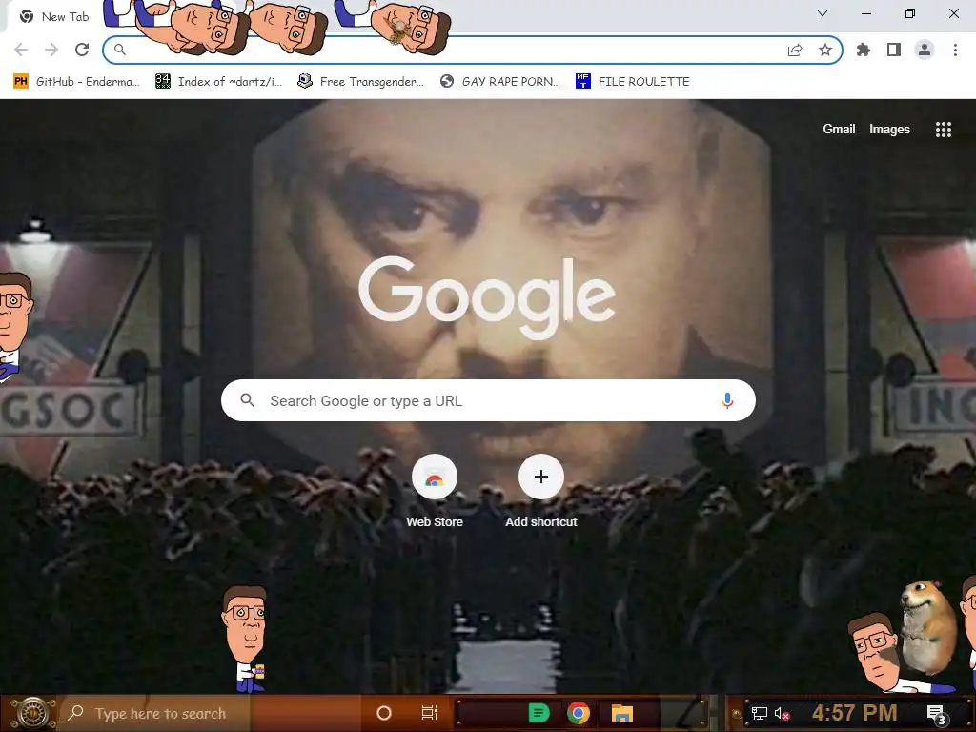976x732 pixels.
Task: Switch to Chrome from the taskbar
Action: coord(579,713)
